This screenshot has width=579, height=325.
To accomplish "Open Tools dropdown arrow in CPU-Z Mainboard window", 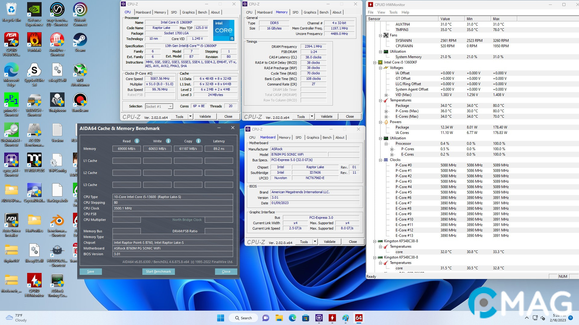I will click(x=315, y=242).
